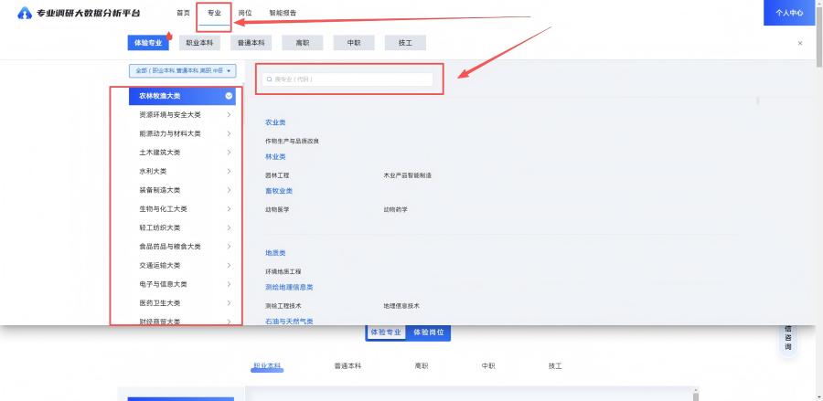The height and width of the screenshot is (401, 823).
Task: Select the gray 技工 filter button
Action: coord(405,43)
